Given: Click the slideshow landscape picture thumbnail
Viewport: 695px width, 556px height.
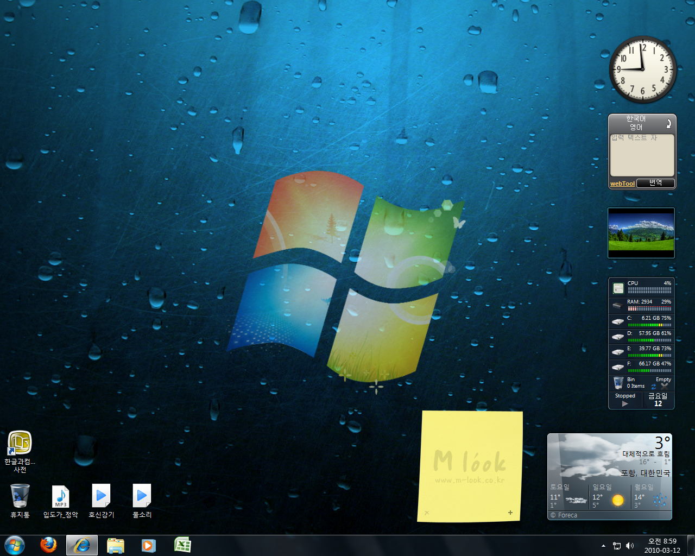Looking at the screenshot, I should [641, 233].
